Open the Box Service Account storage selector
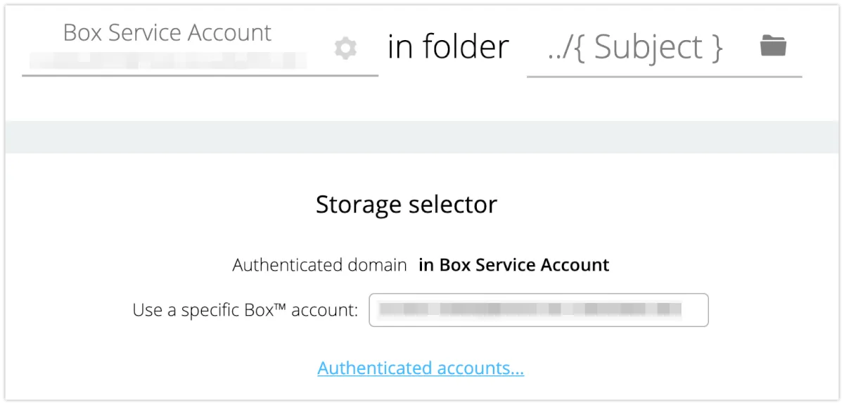 (167, 46)
